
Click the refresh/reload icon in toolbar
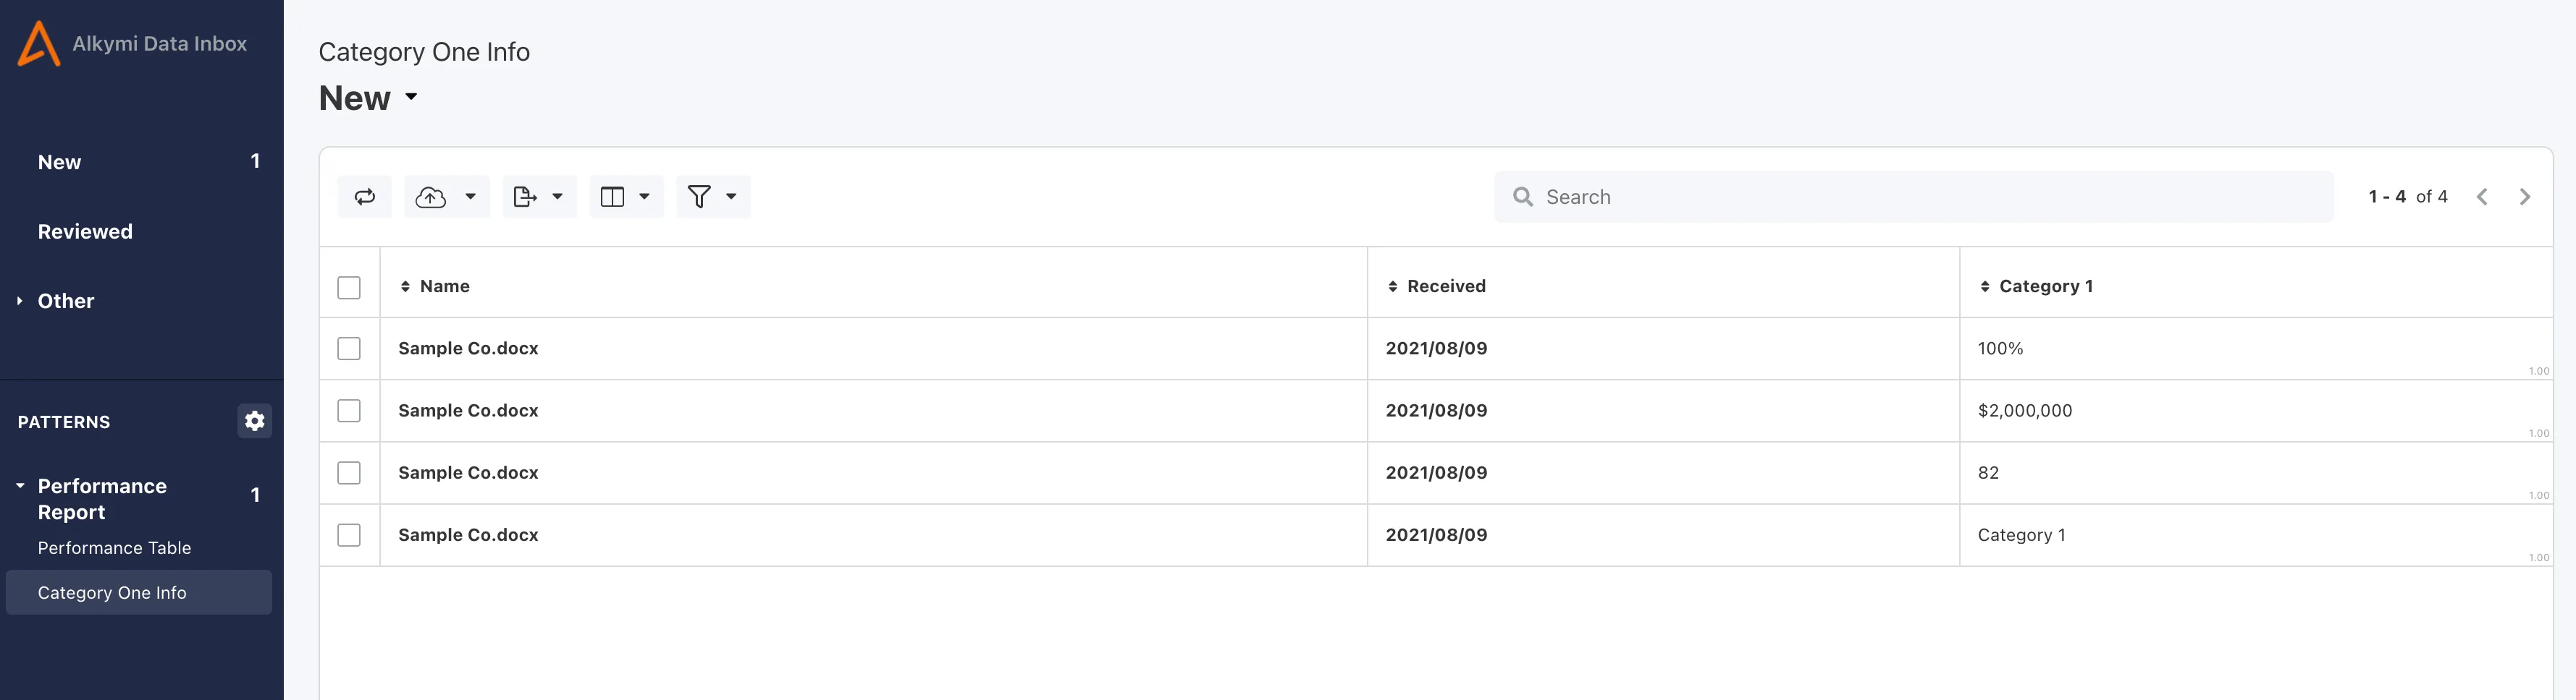pos(364,197)
